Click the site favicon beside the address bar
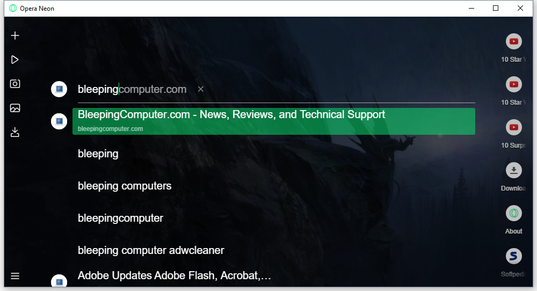Image resolution: width=537 pixels, height=291 pixels. (x=59, y=89)
